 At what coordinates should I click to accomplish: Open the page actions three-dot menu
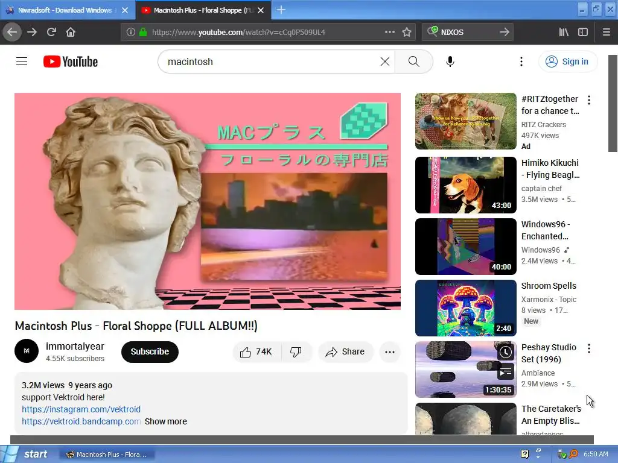click(x=389, y=33)
